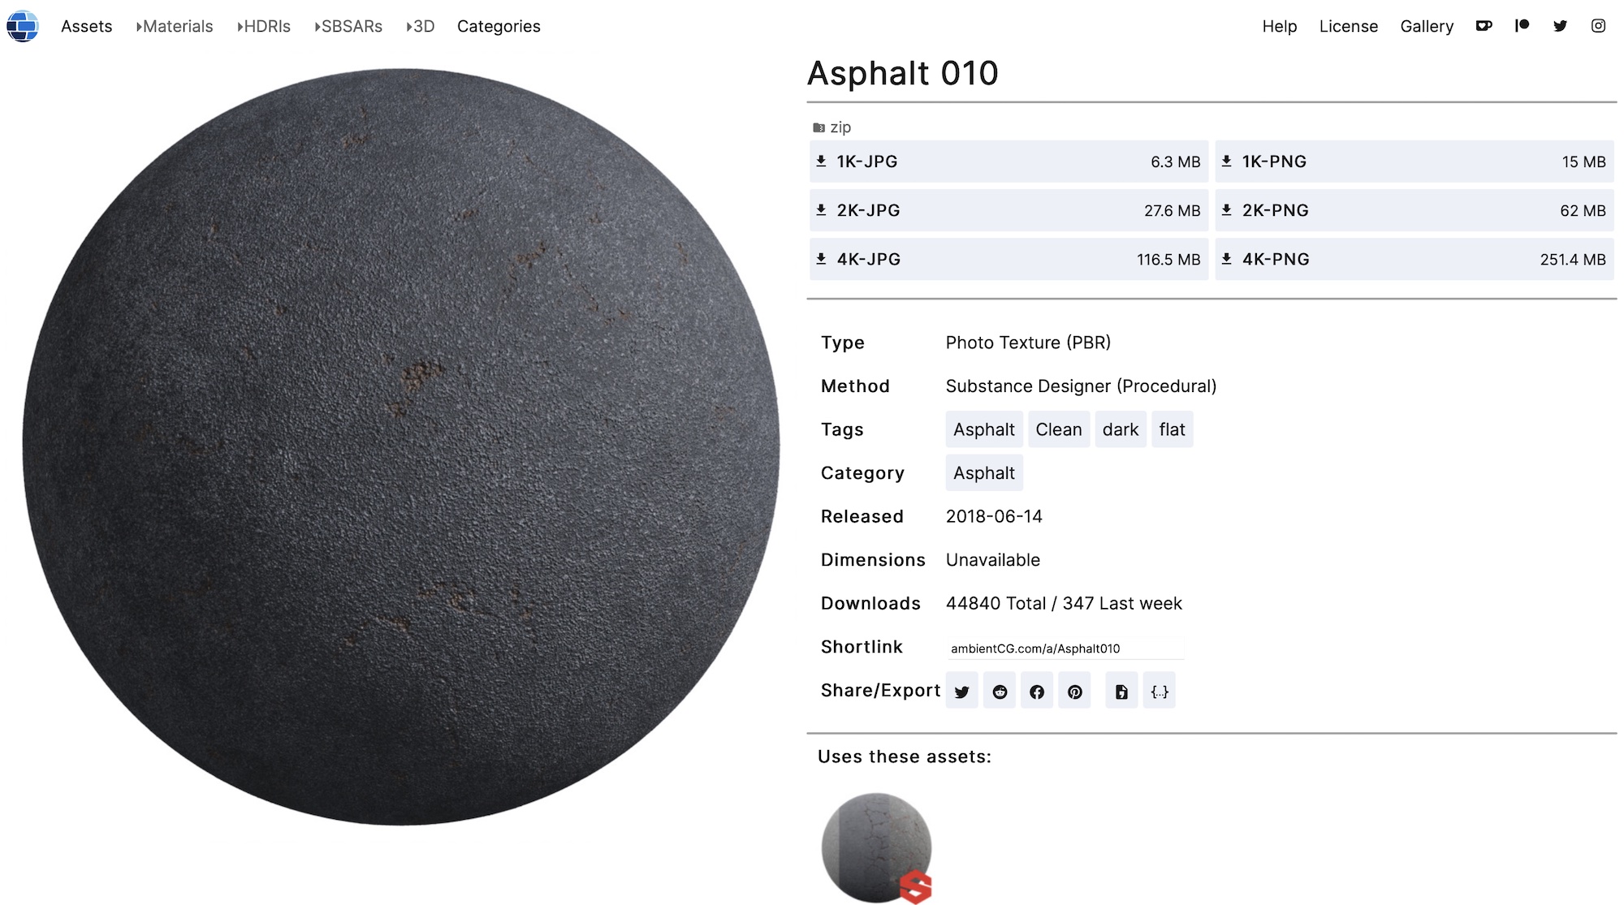1624x905 pixels.
Task: Click the JSON export braces icon
Action: click(x=1160, y=692)
